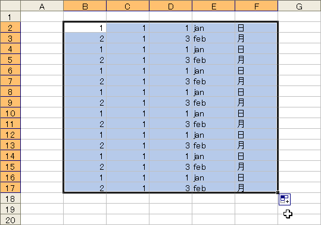Select column G header
Viewport: 321px width, 225px height.
300,6
